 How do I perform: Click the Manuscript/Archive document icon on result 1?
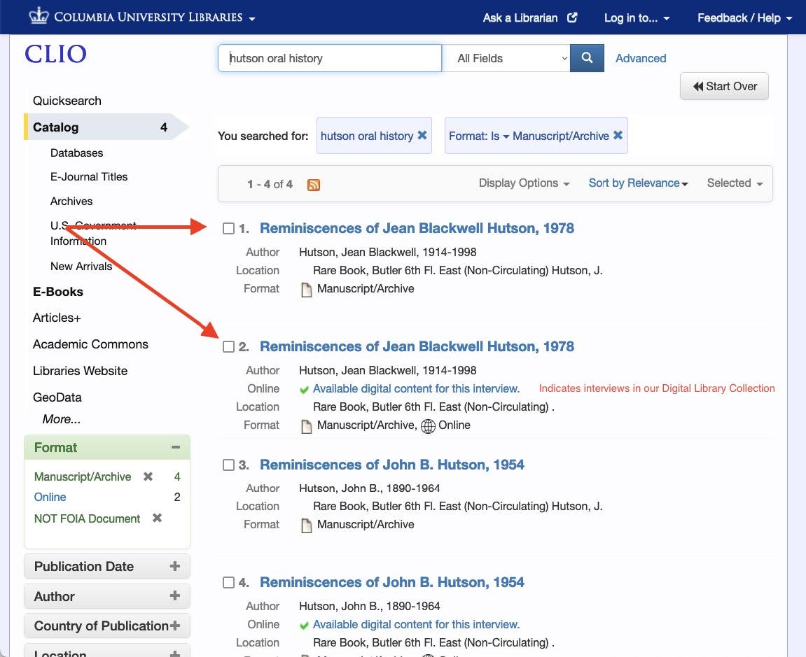point(306,288)
